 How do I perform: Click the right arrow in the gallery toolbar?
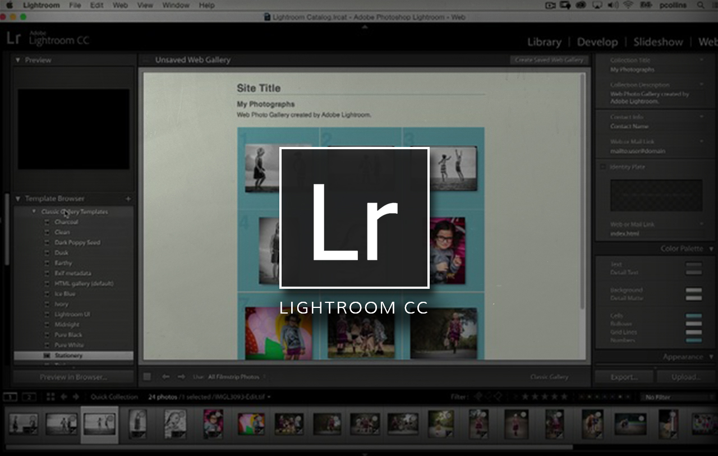[x=181, y=377]
